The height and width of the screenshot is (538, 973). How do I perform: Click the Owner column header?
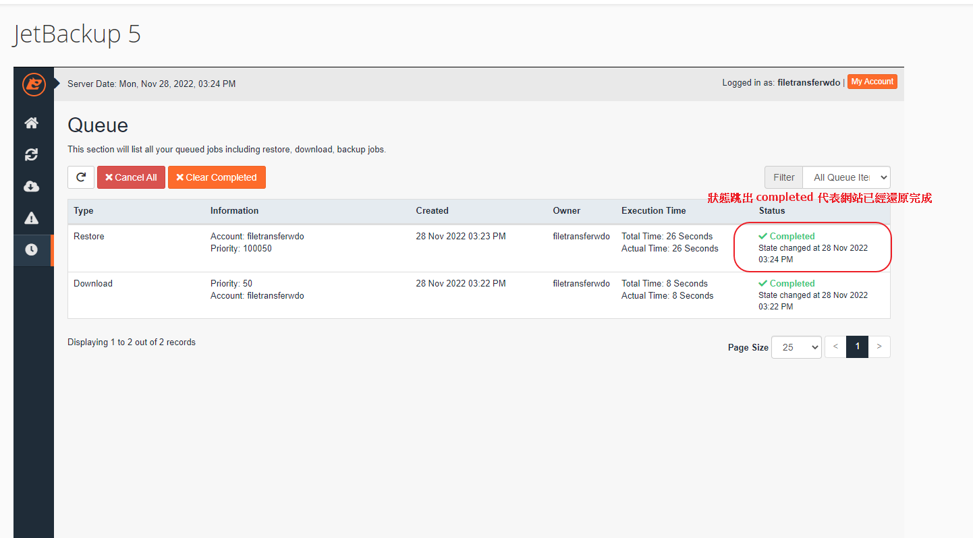point(567,211)
